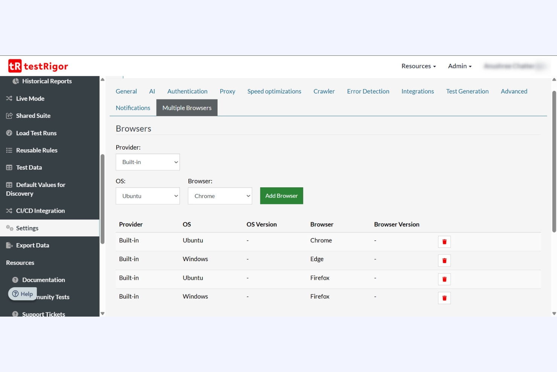
Task: Delete the Ubuntu Chrome browser entry
Action: pos(444,242)
